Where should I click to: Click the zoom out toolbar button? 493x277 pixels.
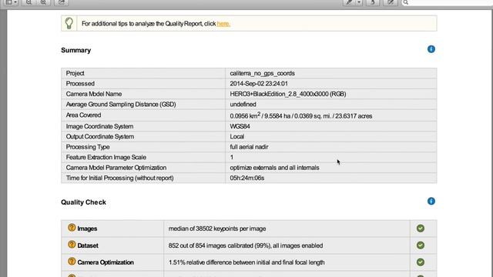coord(29,2)
